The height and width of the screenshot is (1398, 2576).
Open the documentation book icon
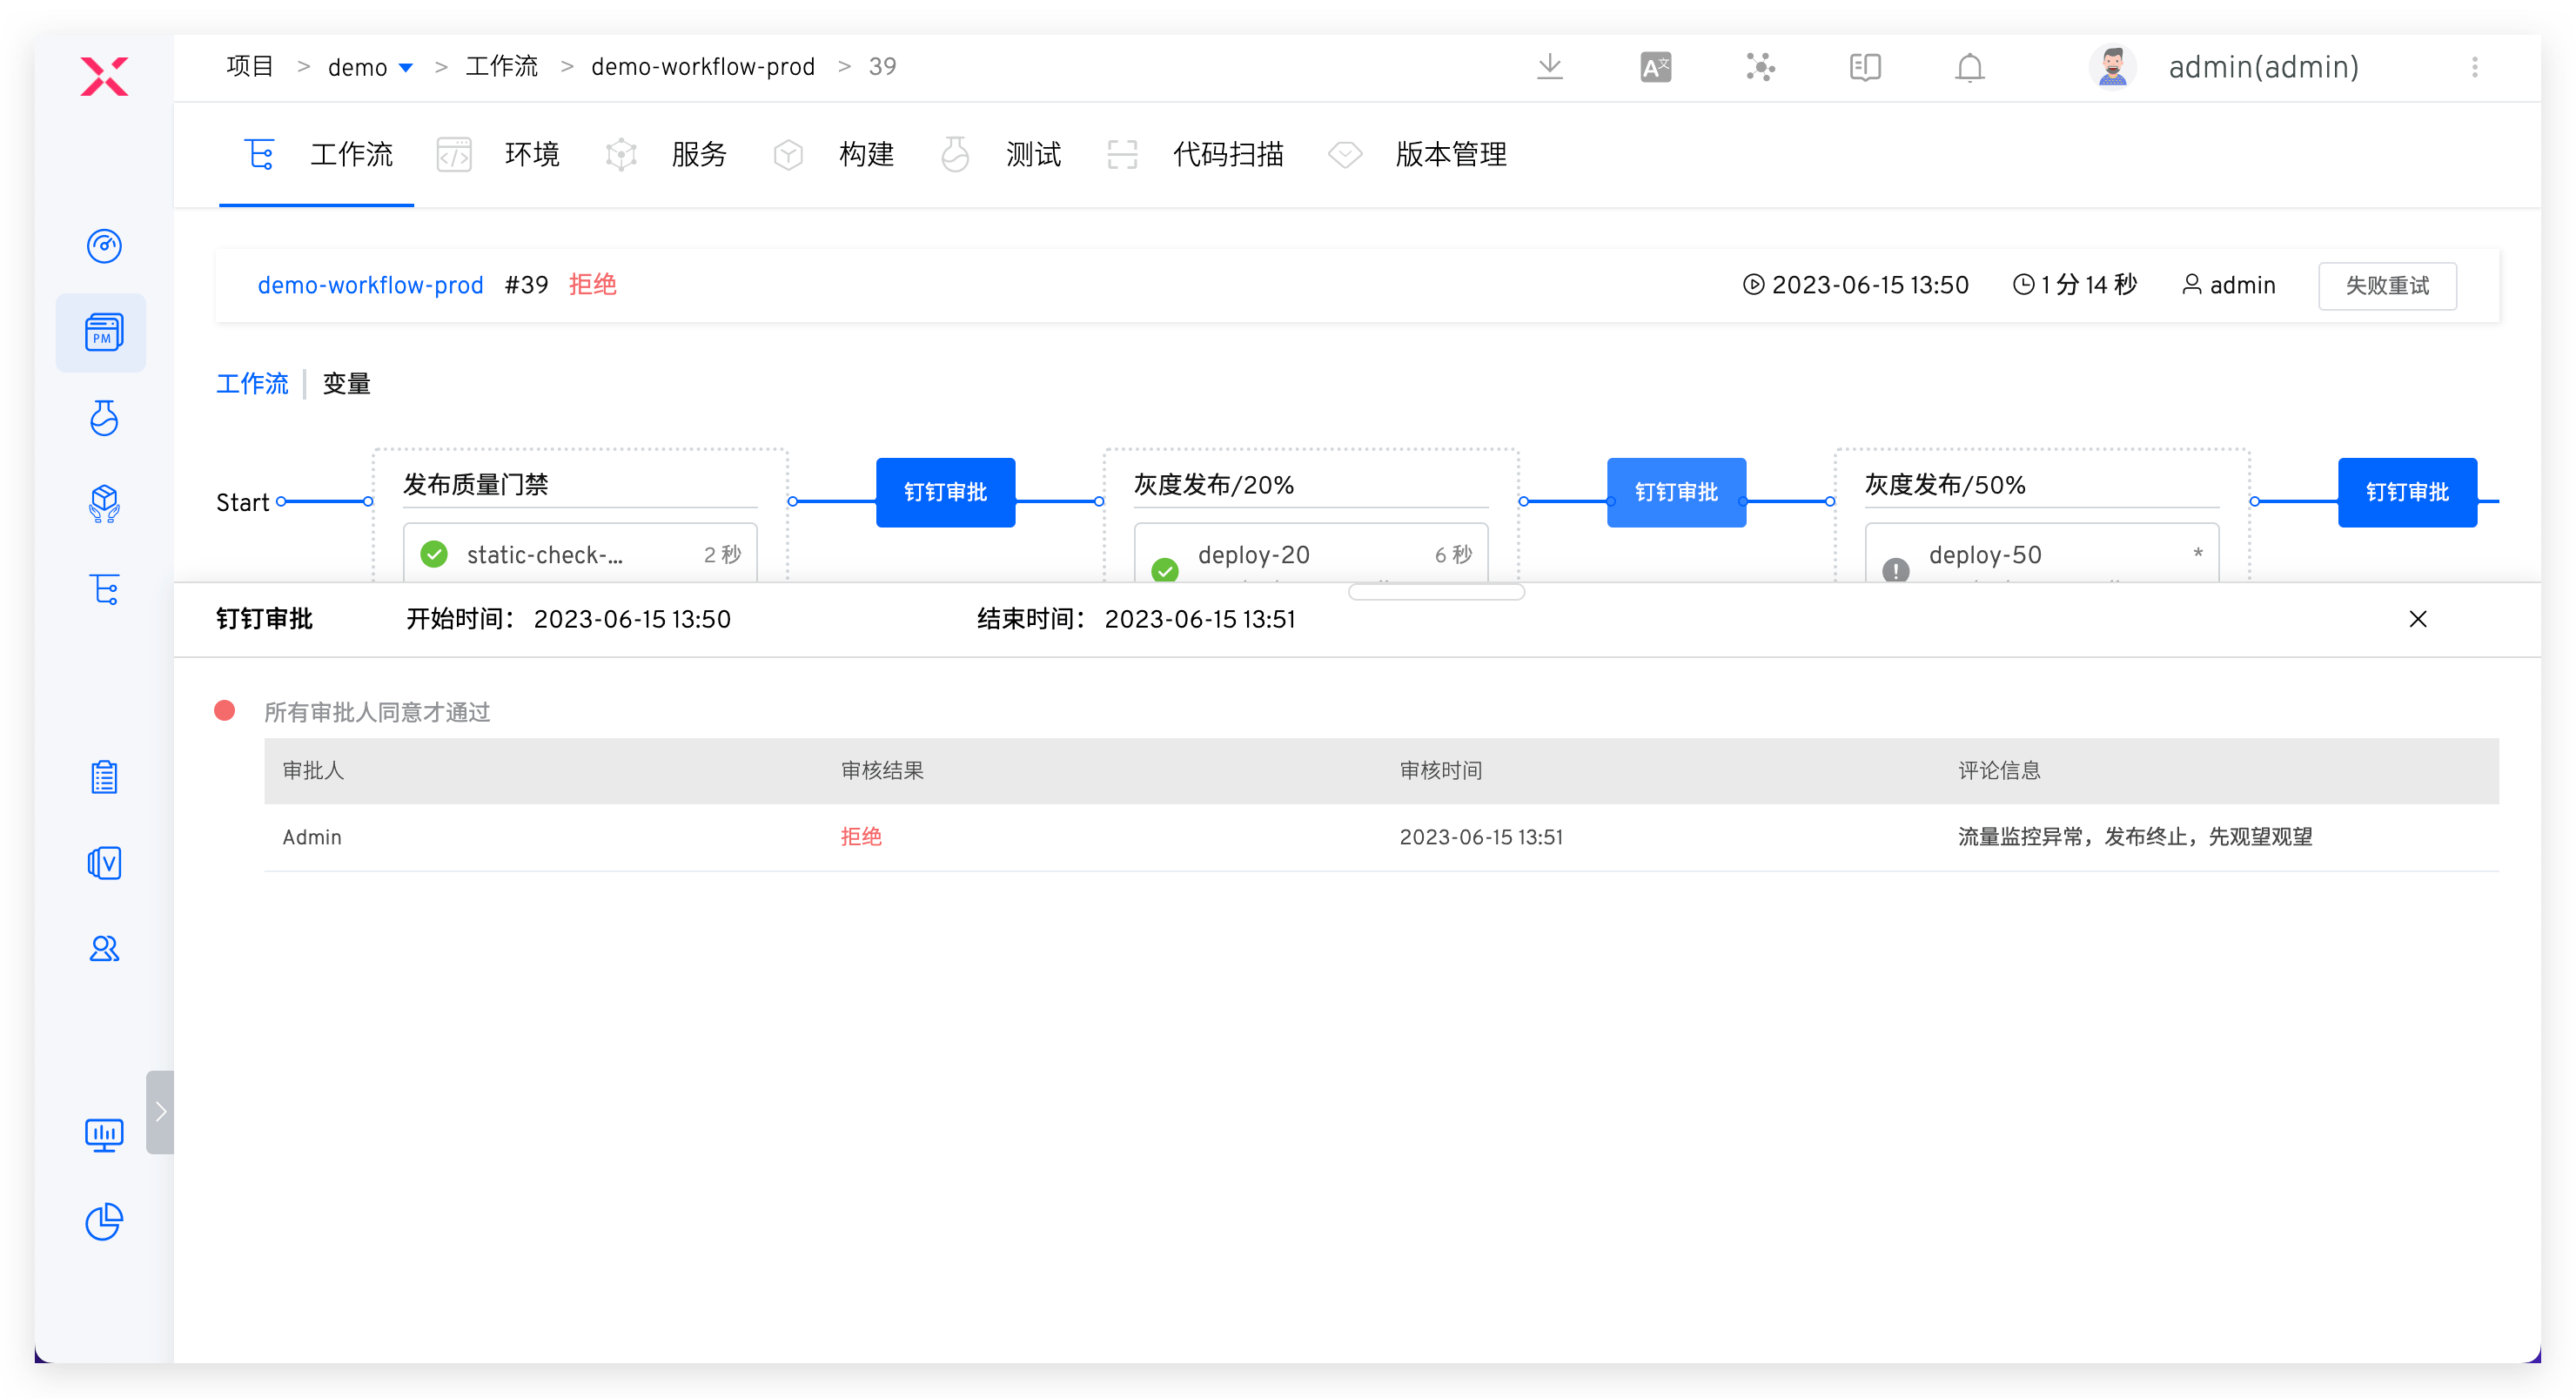point(1864,67)
